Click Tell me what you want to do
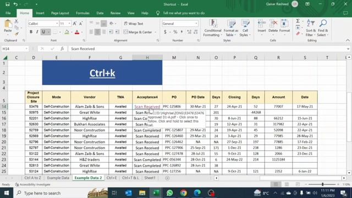 (184, 13)
